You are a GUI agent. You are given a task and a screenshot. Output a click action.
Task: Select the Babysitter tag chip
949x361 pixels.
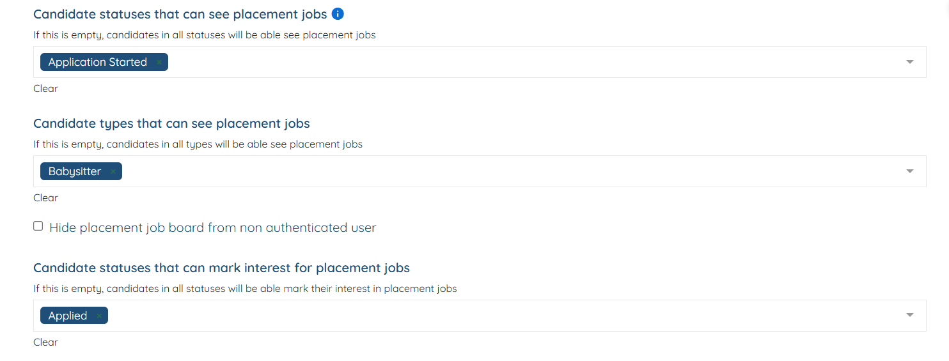pos(74,171)
